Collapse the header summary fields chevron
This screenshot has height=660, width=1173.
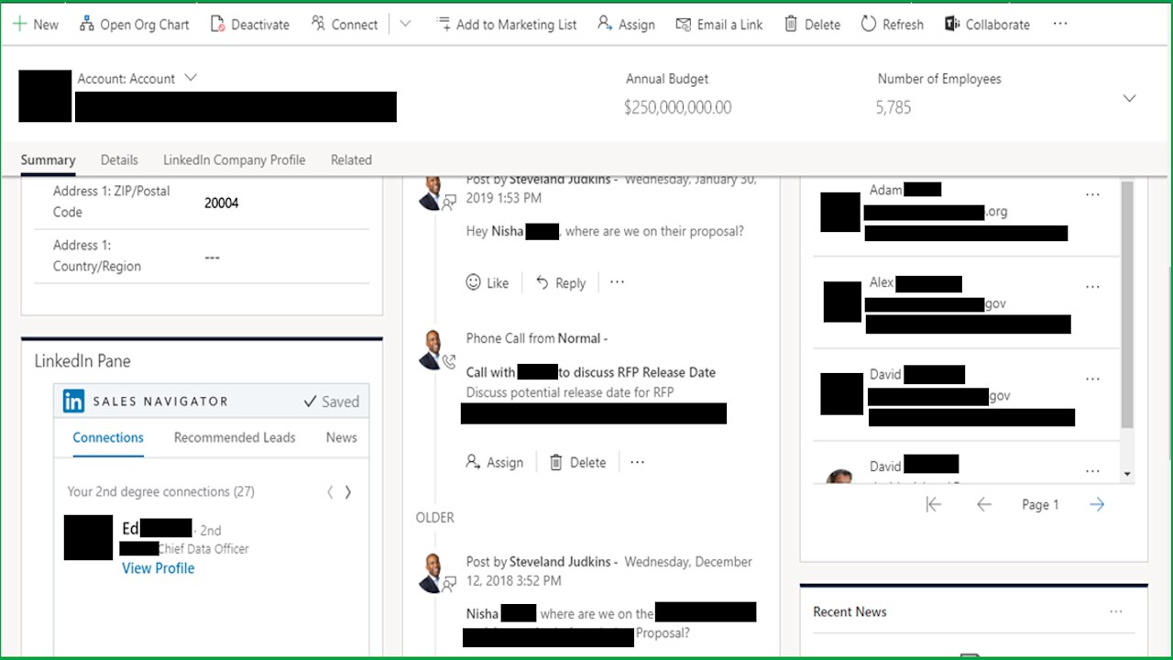tap(1131, 98)
